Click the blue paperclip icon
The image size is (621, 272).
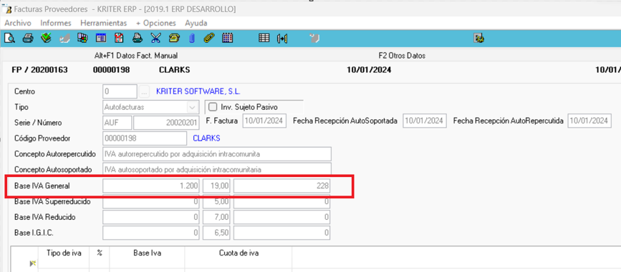click(x=192, y=39)
